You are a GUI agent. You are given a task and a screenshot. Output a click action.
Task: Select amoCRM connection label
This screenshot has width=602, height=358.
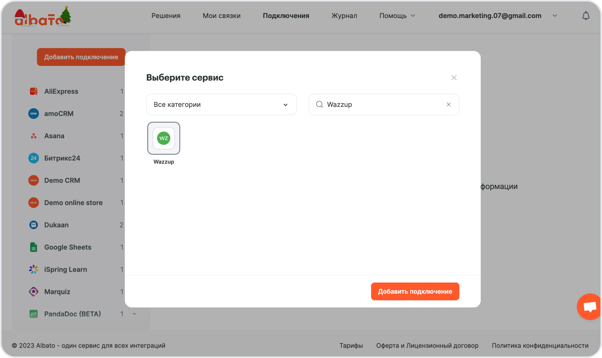coord(59,113)
